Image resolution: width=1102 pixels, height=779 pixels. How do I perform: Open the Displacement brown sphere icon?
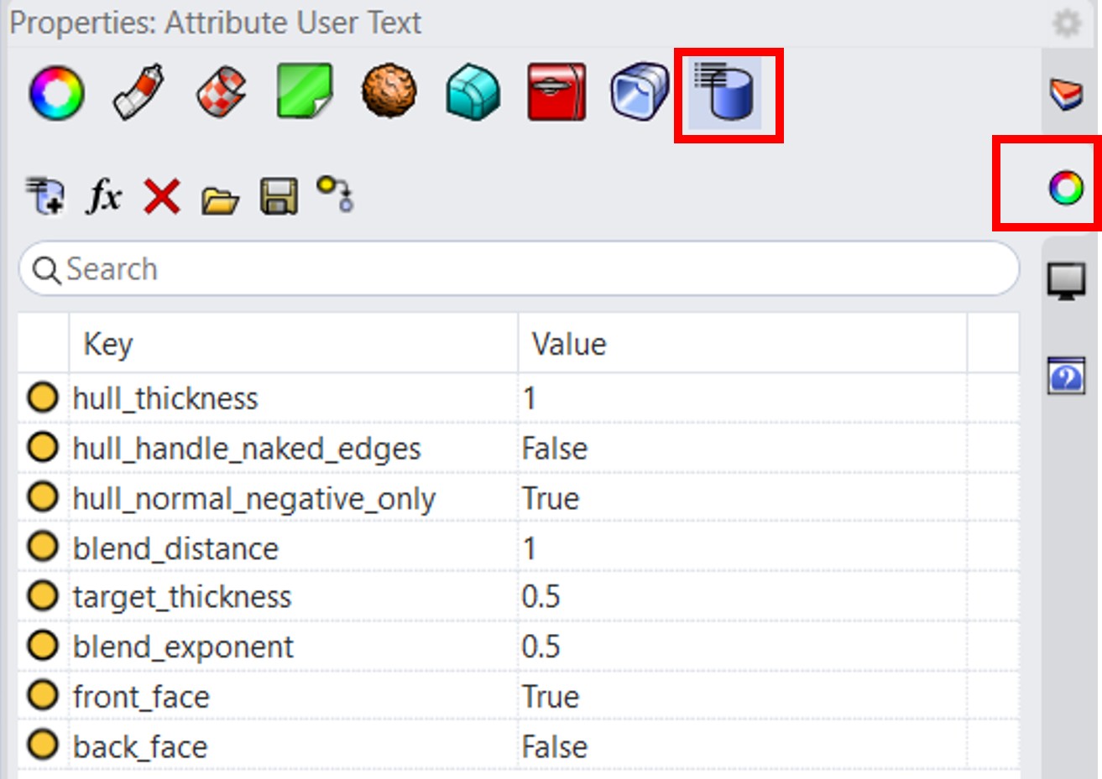pos(389,91)
